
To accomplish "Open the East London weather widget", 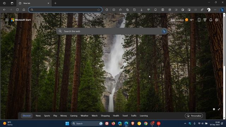I will tap(182, 20).
